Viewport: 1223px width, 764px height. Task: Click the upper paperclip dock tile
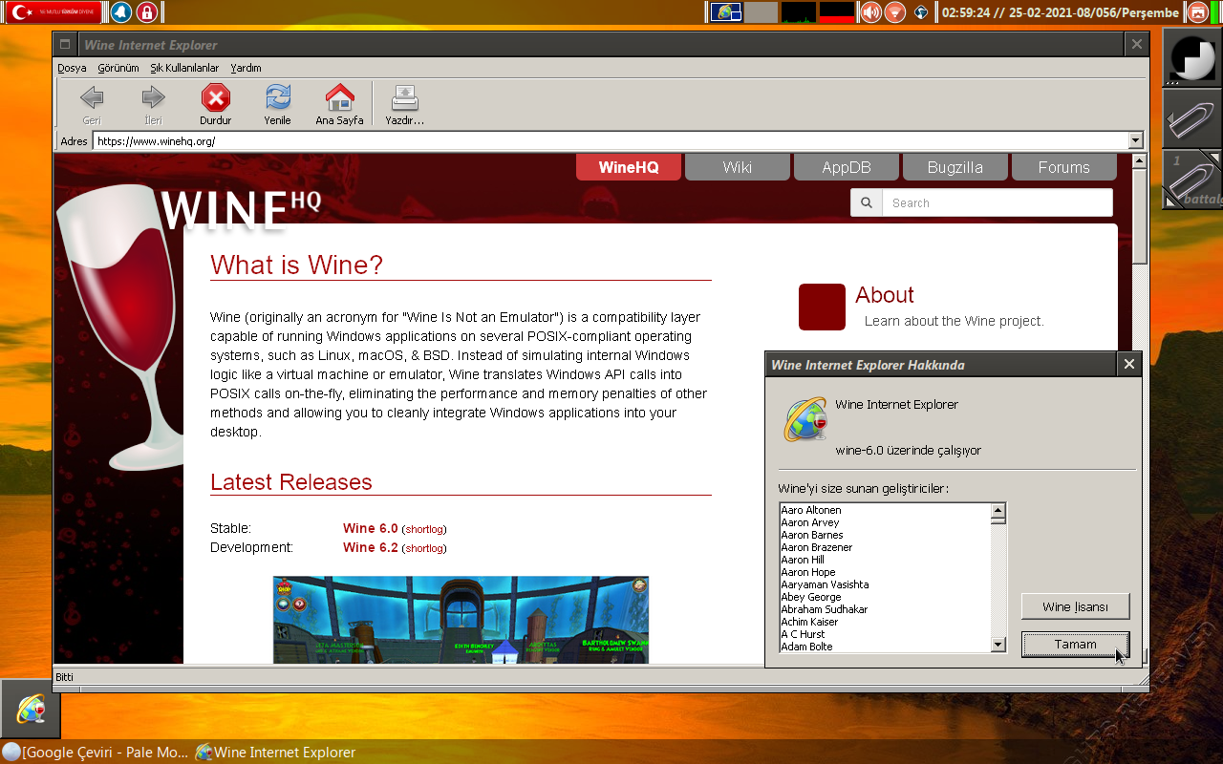pyautogui.click(x=1192, y=118)
